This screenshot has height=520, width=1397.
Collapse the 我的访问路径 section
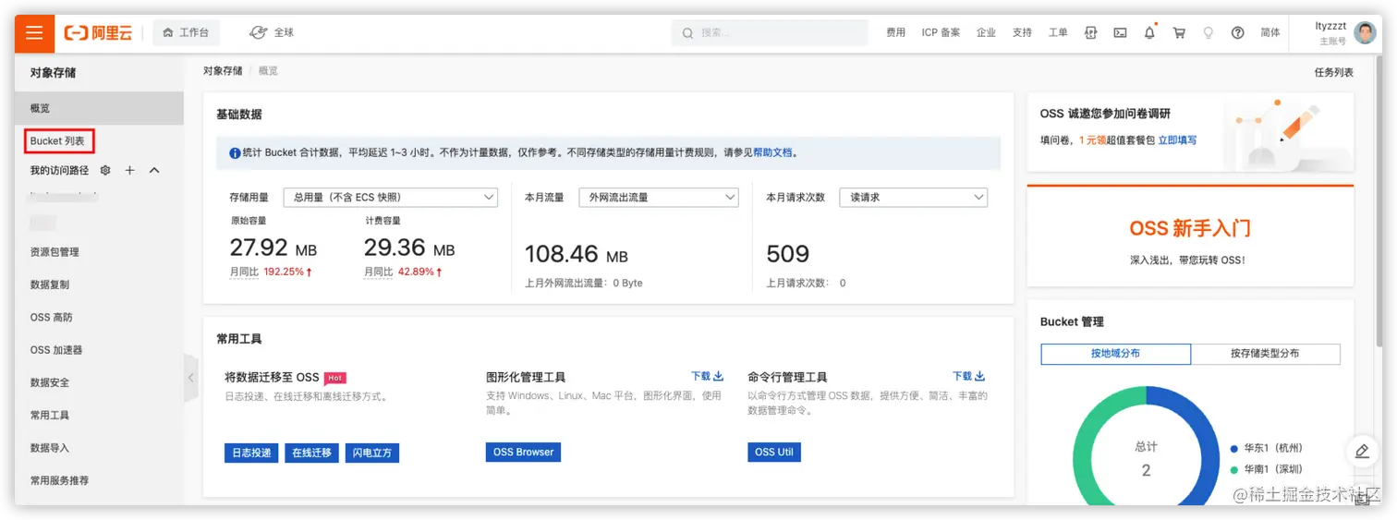pyautogui.click(x=154, y=170)
